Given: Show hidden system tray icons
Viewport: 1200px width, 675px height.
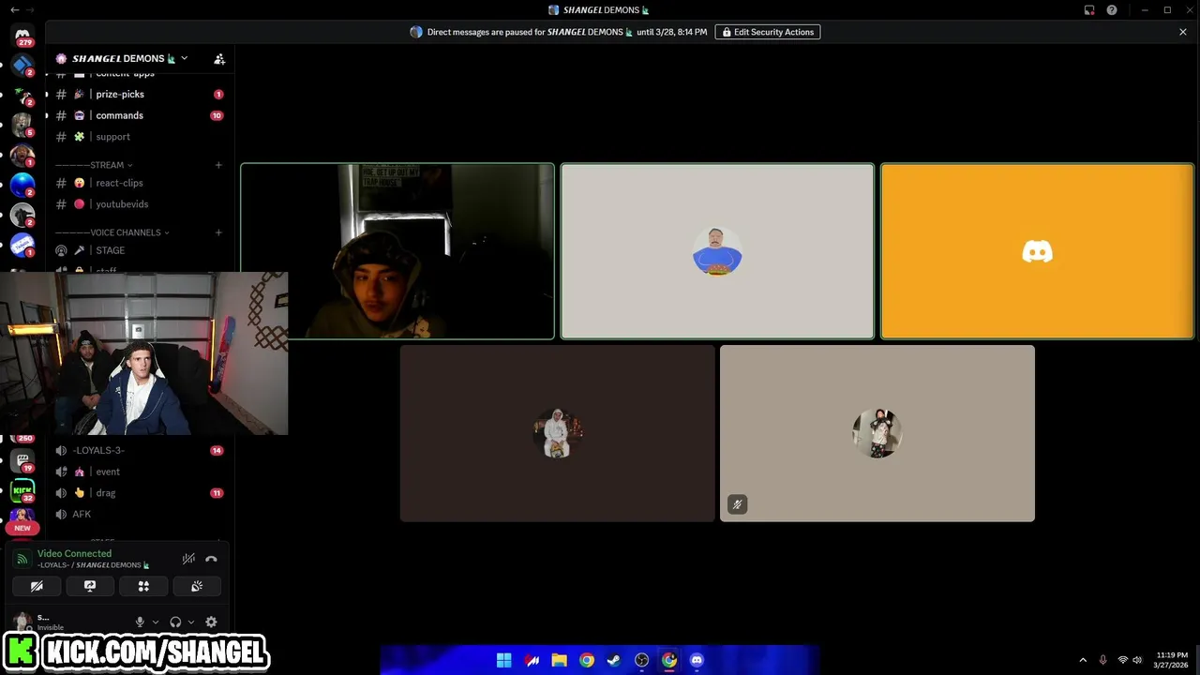Looking at the screenshot, I should click(x=1083, y=660).
